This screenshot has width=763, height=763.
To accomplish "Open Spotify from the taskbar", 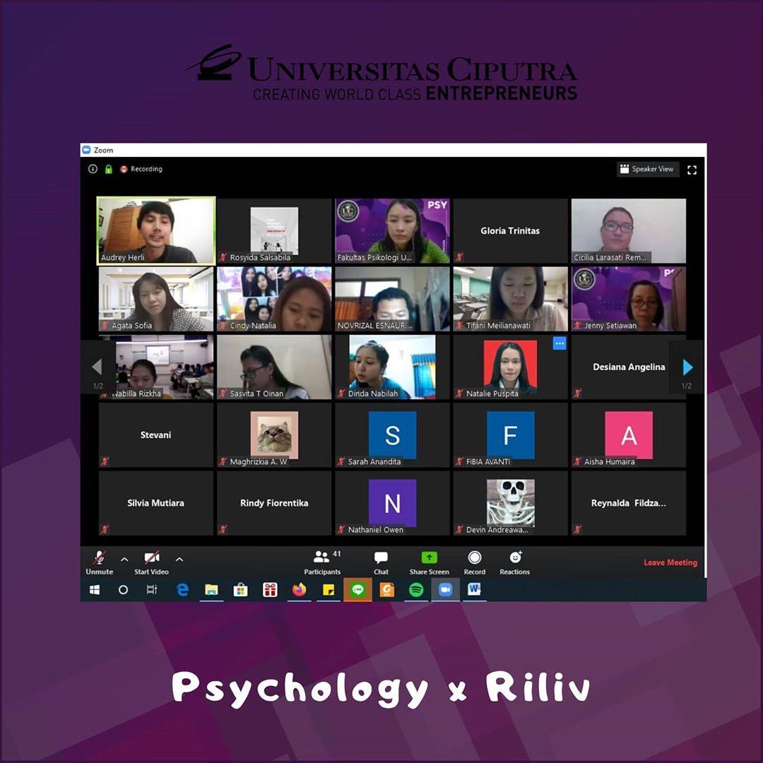I will click(416, 590).
